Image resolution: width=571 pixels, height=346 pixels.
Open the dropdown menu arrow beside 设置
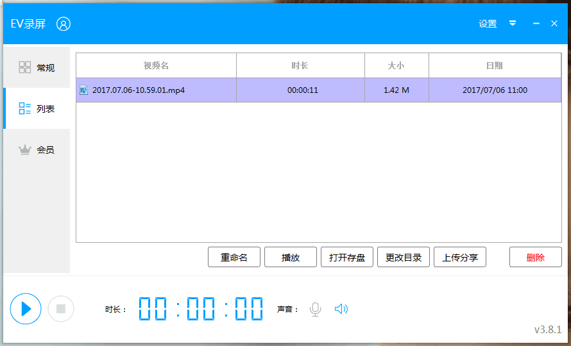tap(513, 24)
